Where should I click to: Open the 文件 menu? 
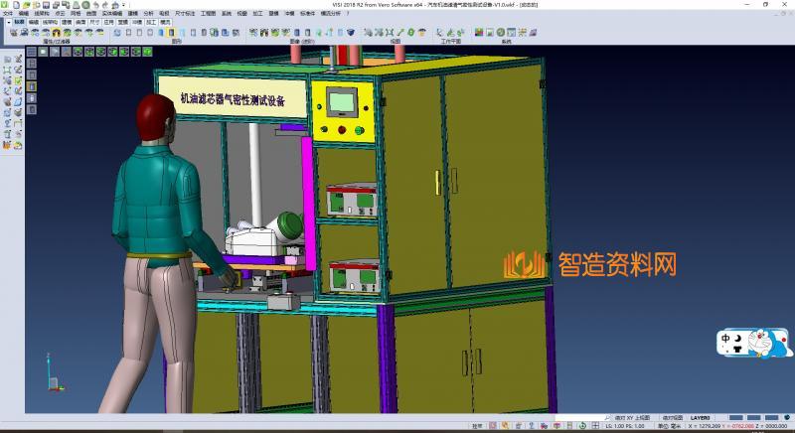[x=7, y=15]
